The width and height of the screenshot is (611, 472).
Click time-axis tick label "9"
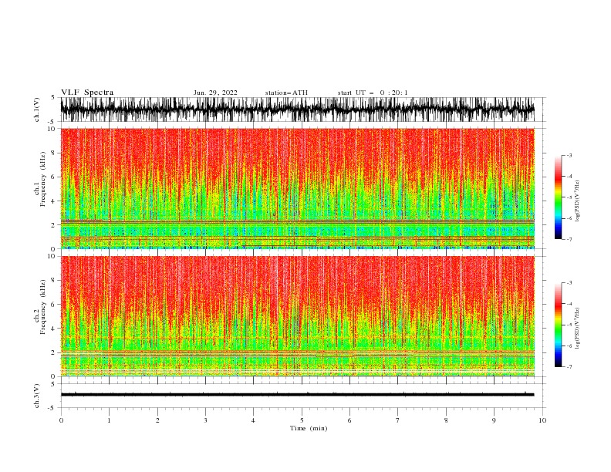(x=494, y=420)
